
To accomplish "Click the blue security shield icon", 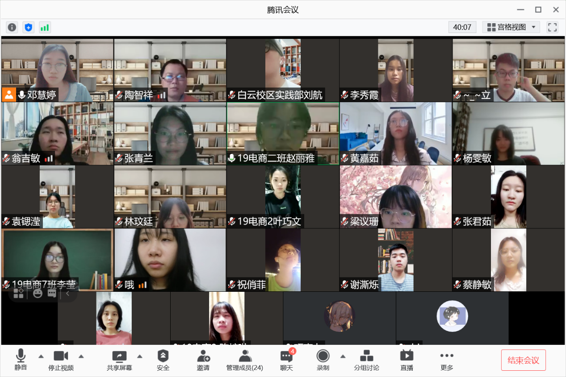I will pyautogui.click(x=29, y=27).
